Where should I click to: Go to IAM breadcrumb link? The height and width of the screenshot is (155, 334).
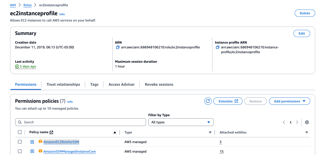pyautogui.click(x=13, y=5)
